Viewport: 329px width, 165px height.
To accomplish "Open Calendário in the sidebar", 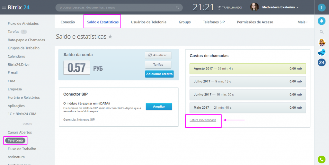I will click(16, 56).
